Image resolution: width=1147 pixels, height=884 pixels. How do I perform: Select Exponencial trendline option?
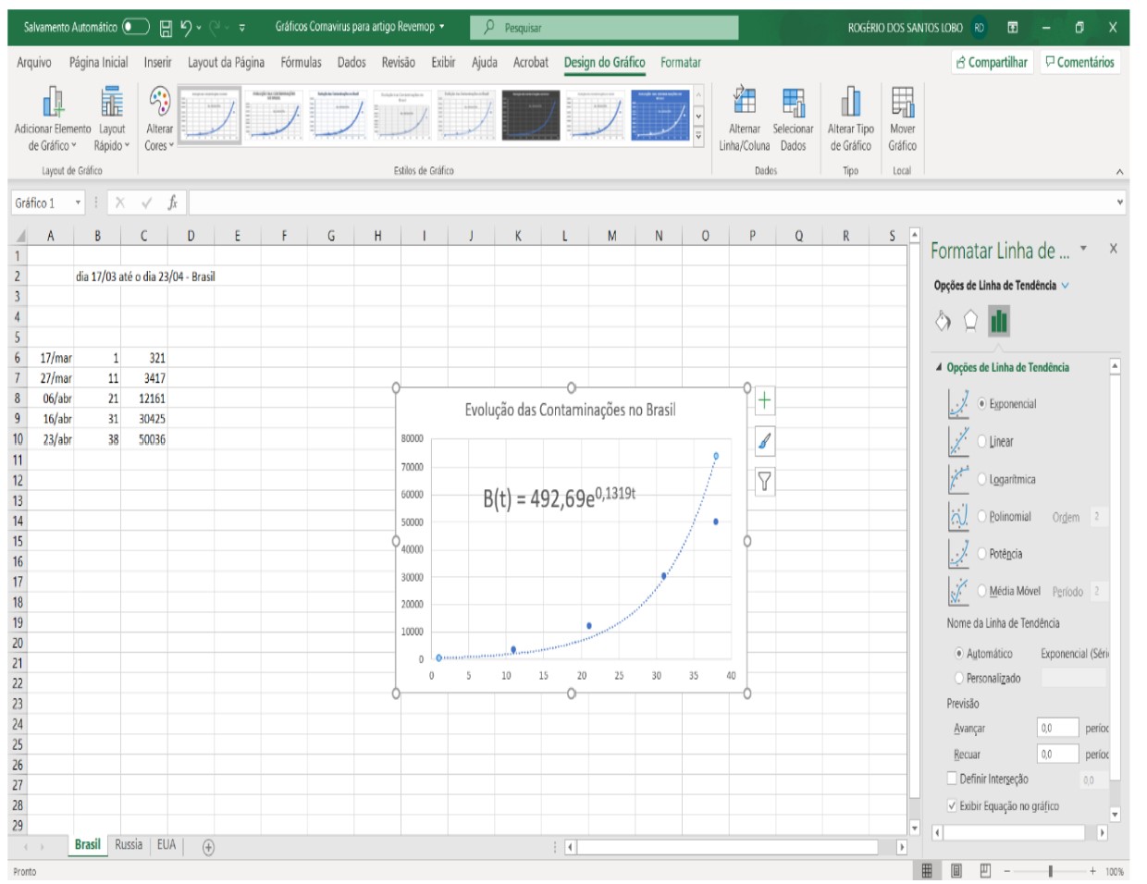tap(982, 404)
